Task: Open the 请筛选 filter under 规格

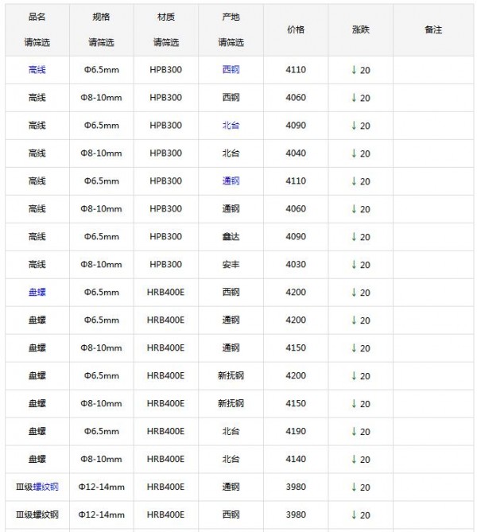Action: pyautogui.click(x=102, y=42)
